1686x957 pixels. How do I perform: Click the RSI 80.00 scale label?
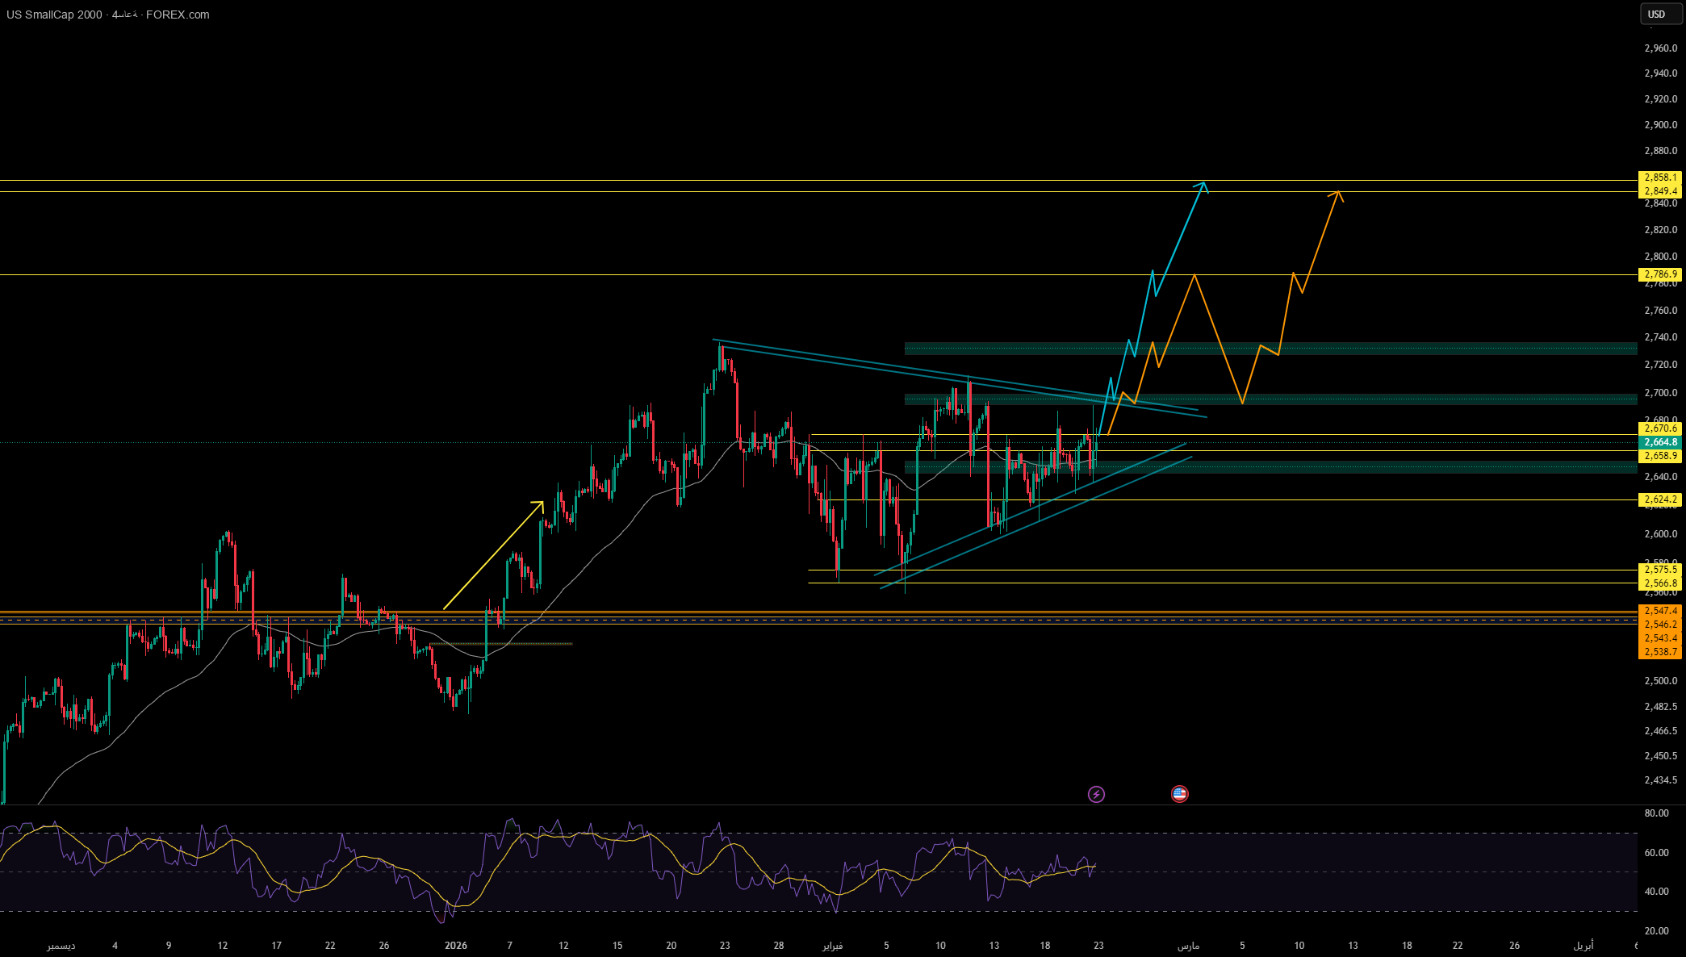pyautogui.click(x=1656, y=813)
